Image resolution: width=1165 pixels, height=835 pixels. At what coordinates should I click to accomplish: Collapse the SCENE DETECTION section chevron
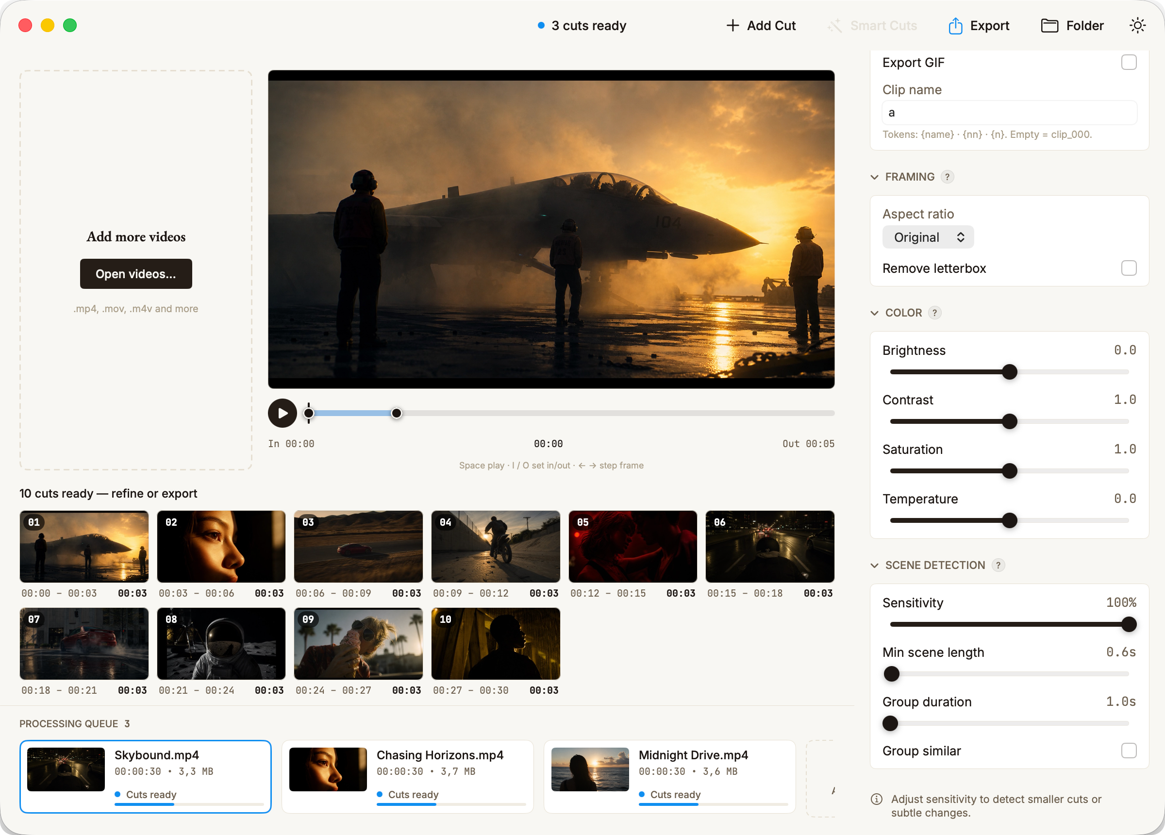[874, 566]
